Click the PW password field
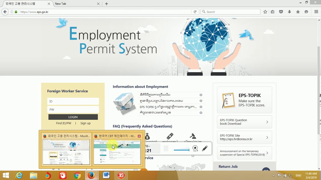This screenshot has width=321, height=180. click(73, 109)
